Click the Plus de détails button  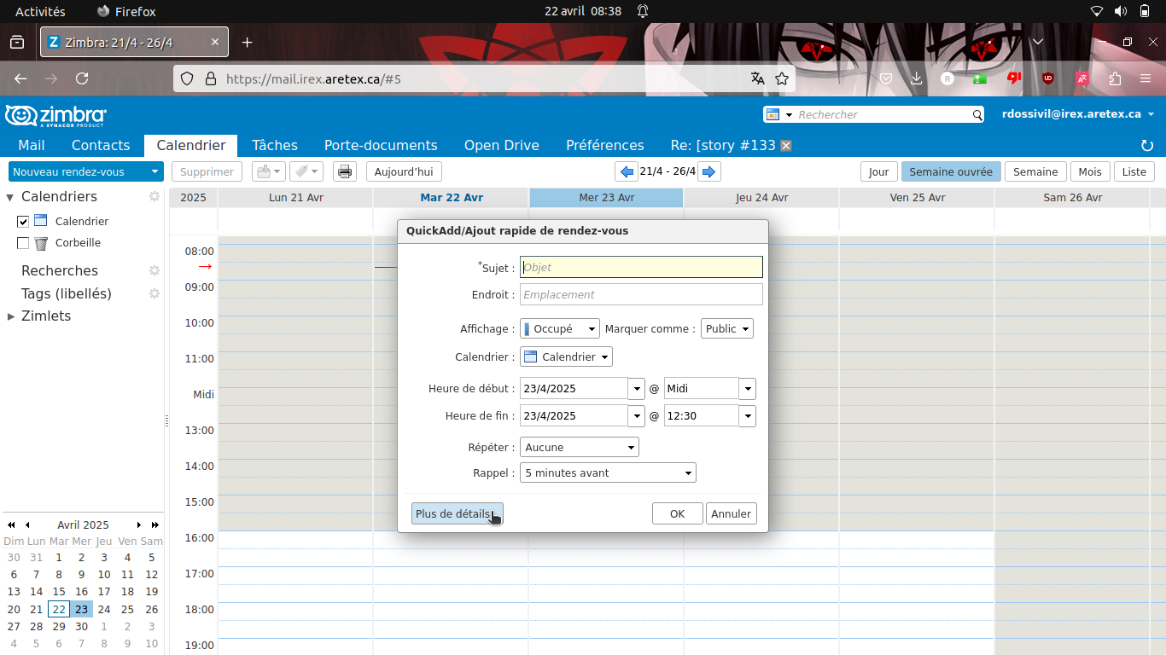coord(458,513)
